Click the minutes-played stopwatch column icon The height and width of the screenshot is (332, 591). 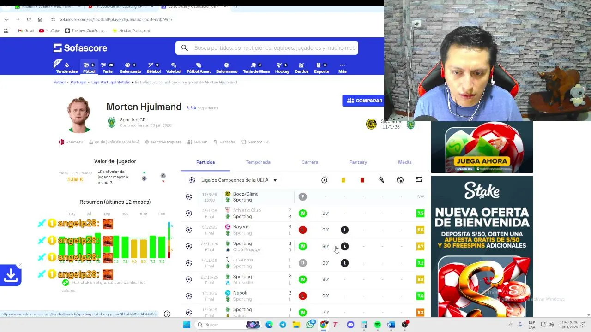click(324, 180)
